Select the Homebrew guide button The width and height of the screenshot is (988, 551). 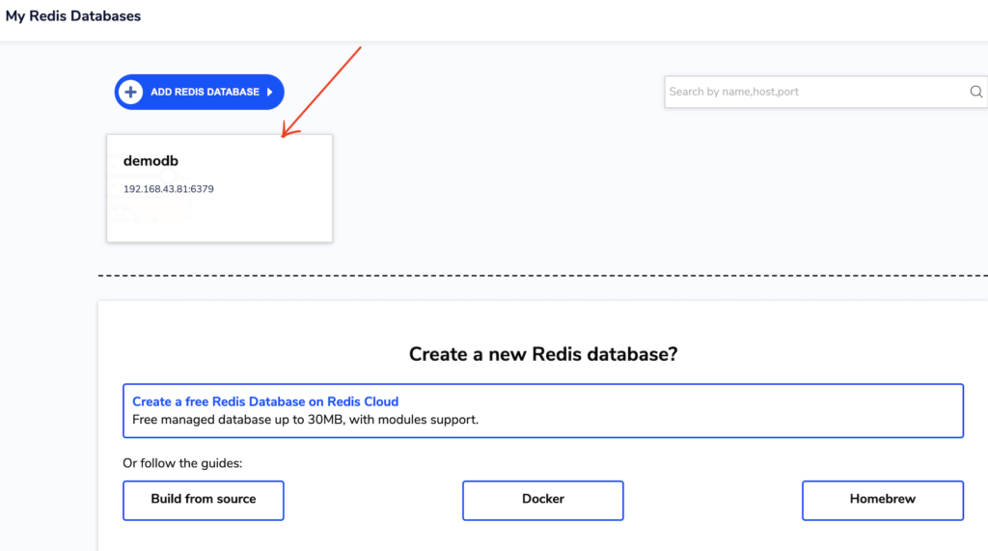(x=882, y=500)
